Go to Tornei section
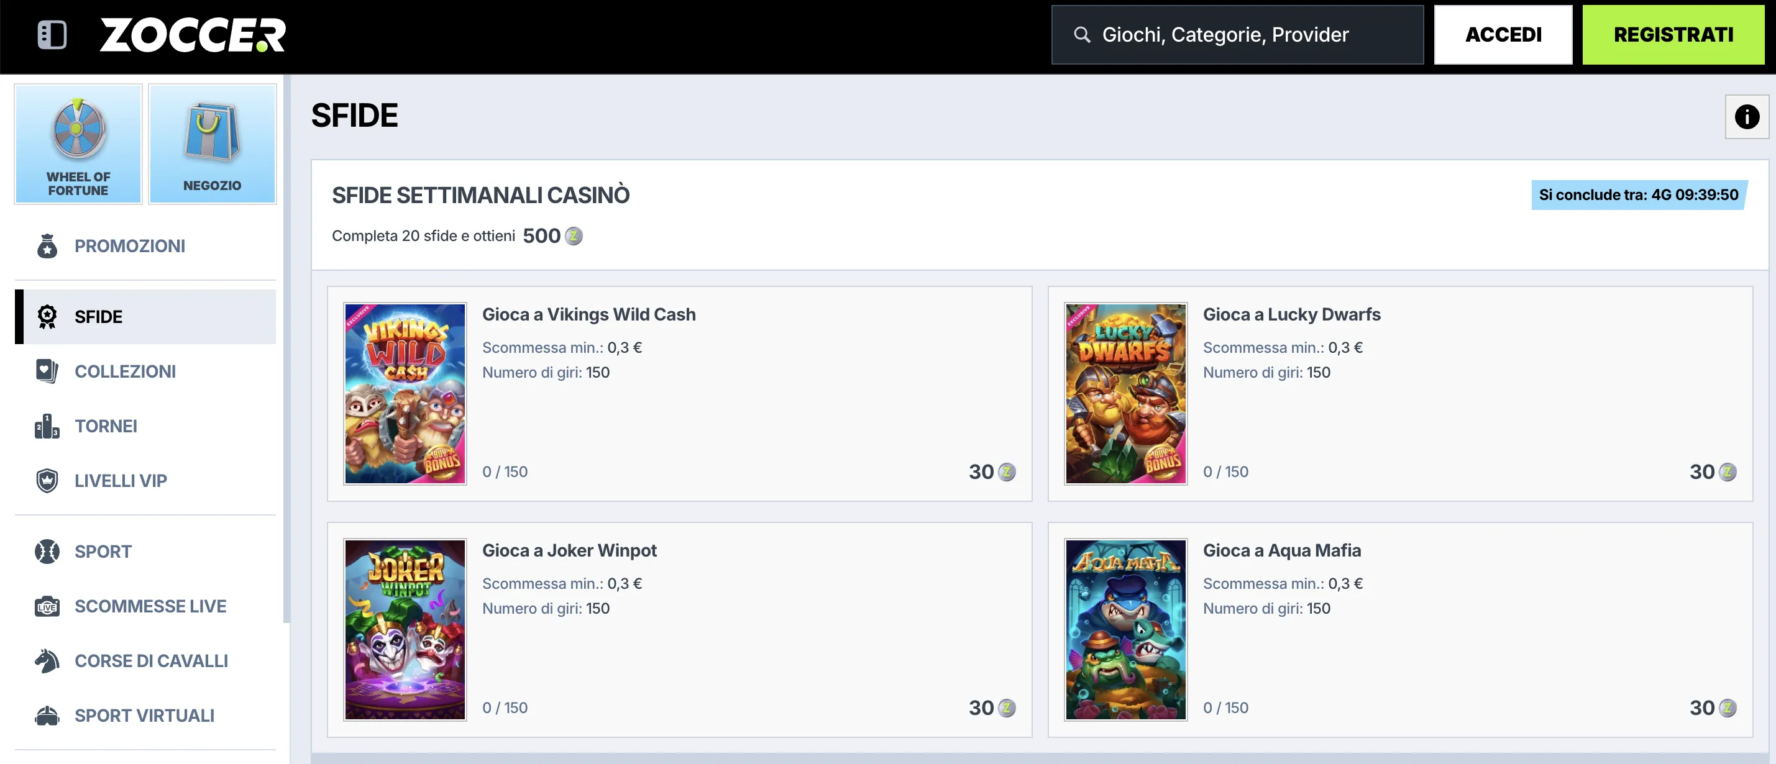This screenshot has height=764, width=1776. [x=145, y=425]
